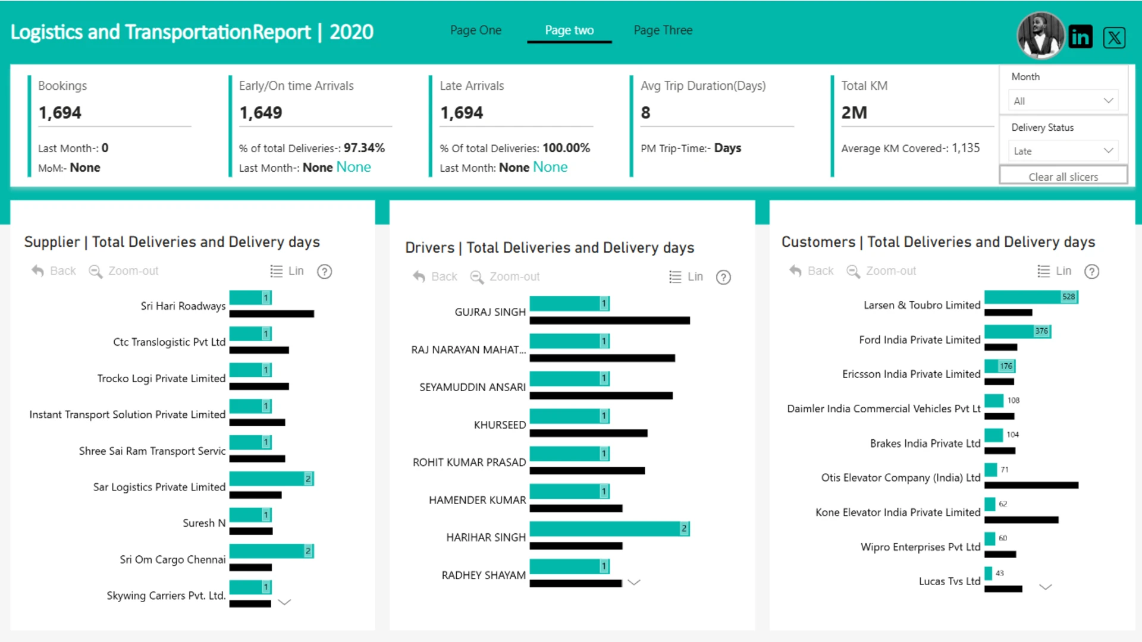
Task: Select Sri Om Cargo Chennai teal bar
Action: (272, 551)
